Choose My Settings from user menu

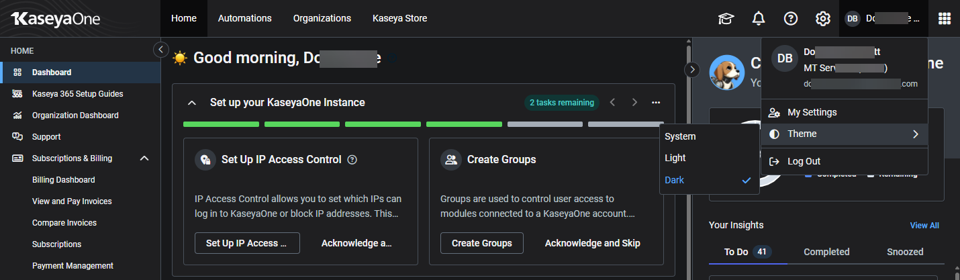tap(812, 112)
